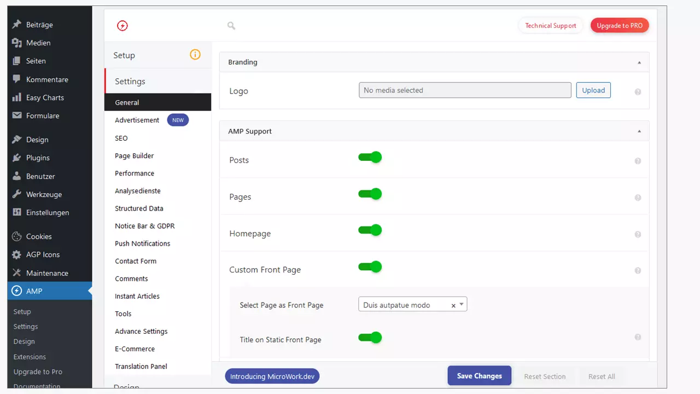Click the Plugins plug icon
Image resolution: width=700 pixels, height=394 pixels.
[x=17, y=158]
